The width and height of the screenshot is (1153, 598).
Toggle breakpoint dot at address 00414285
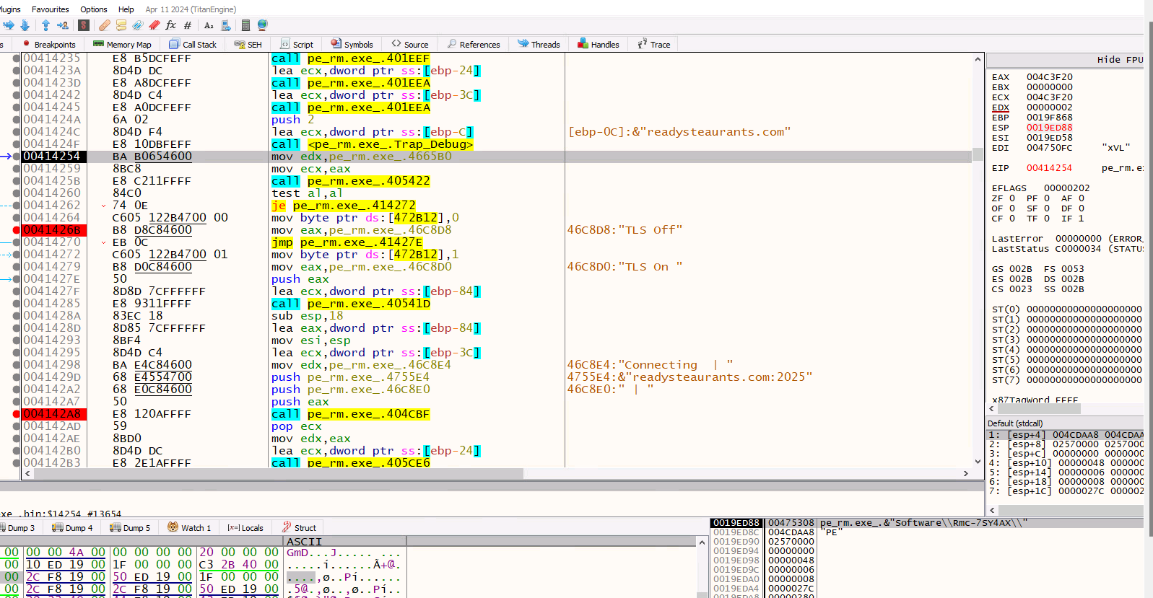pyautogui.click(x=17, y=304)
